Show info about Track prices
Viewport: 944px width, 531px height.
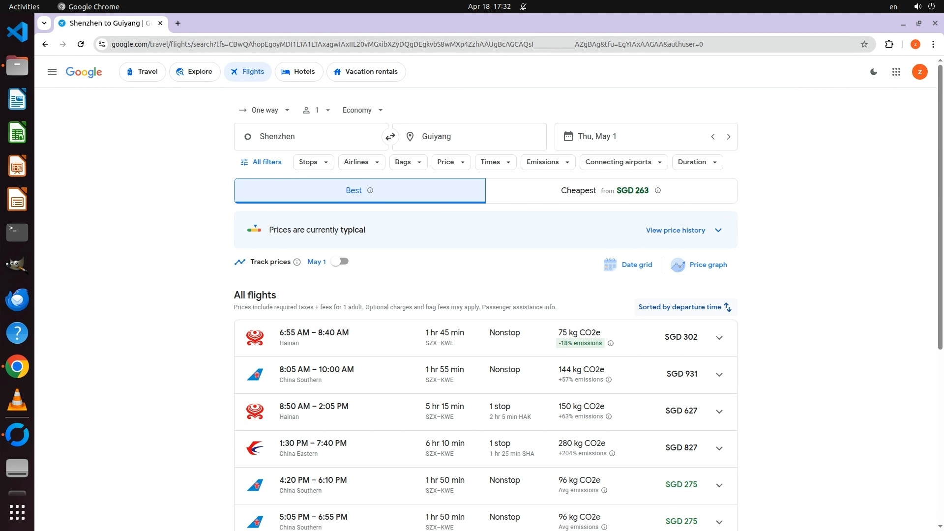click(297, 262)
